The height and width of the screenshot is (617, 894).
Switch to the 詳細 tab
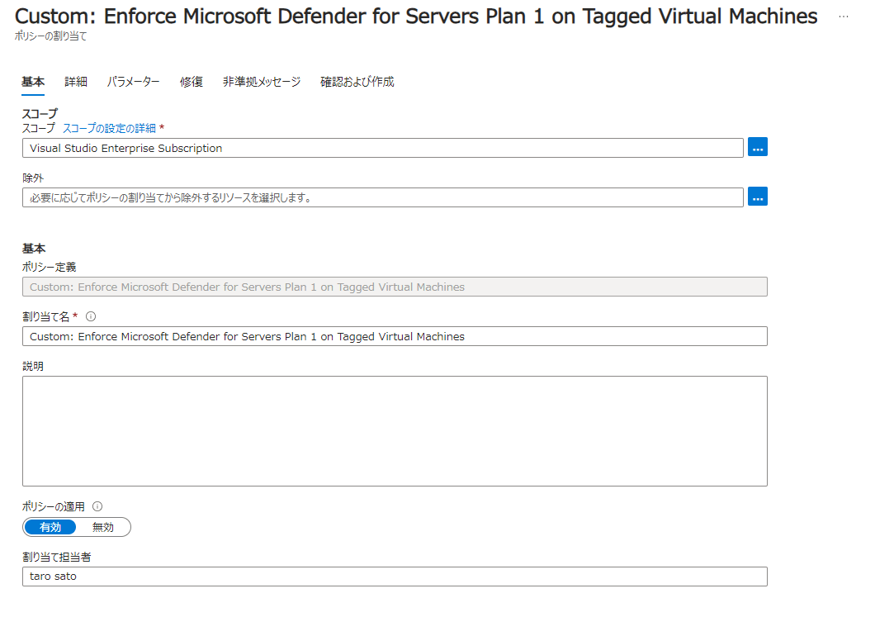click(76, 82)
